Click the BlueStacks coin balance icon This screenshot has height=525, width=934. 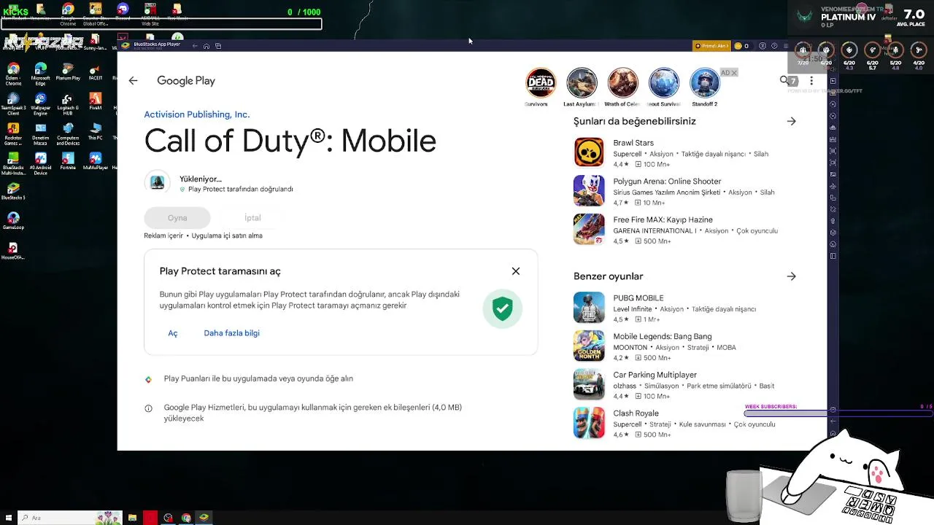point(738,46)
